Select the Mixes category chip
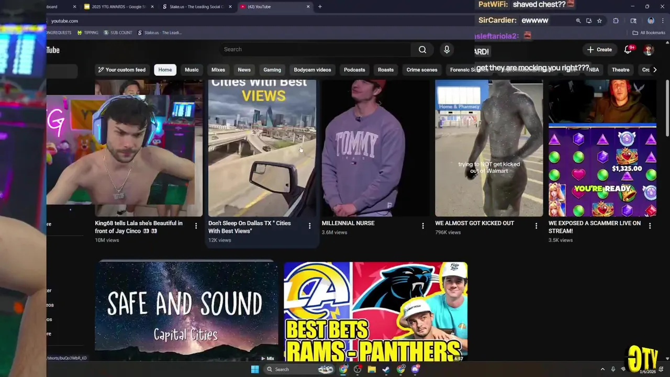 [x=218, y=70]
